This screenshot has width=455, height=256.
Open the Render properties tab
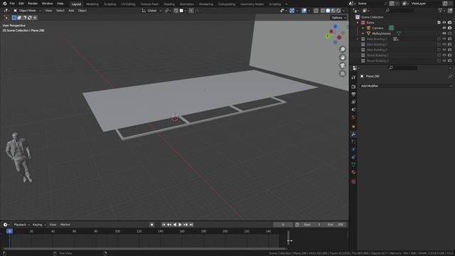353,87
